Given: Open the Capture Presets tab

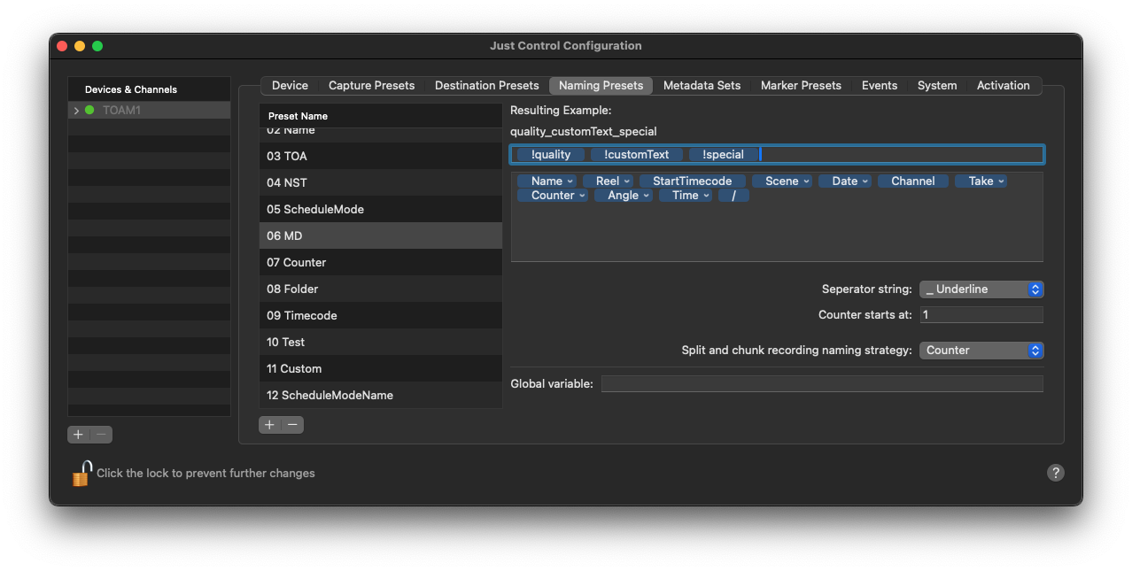Looking at the screenshot, I should pyautogui.click(x=371, y=86).
